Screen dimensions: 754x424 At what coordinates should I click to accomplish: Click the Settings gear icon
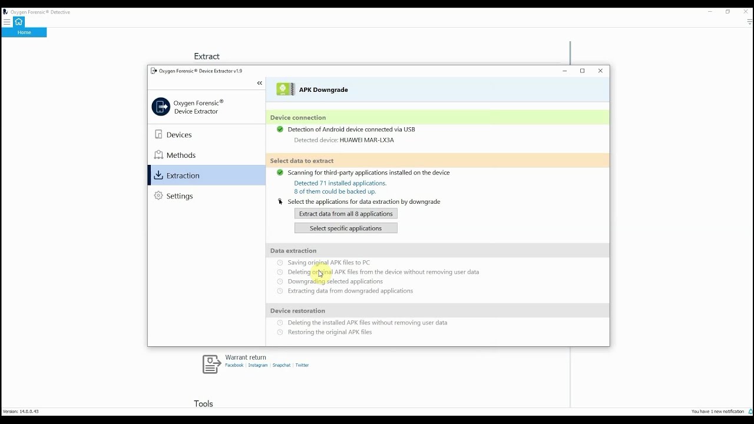point(158,196)
